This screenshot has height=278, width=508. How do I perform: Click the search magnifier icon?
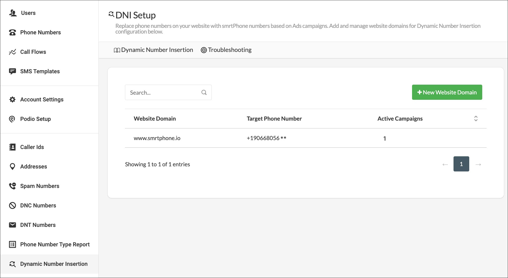tap(204, 92)
